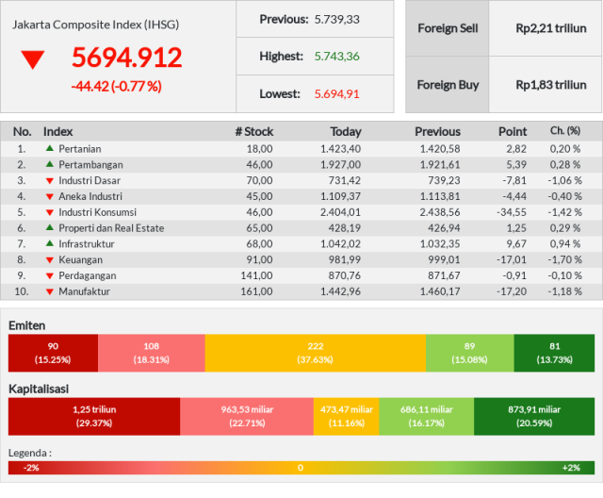Image resolution: width=603 pixels, height=498 pixels.
Task: Click the Lowest value 5.694,91
Action: (x=337, y=94)
